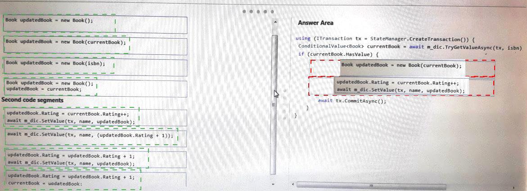Click 'await tx.CommitAsync();' line

click(352, 101)
